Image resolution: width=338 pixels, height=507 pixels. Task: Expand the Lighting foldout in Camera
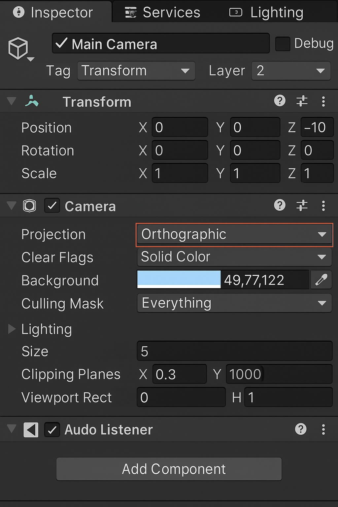pos(12,329)
